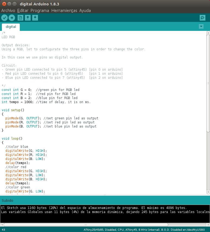This screenshot has height=232, width=210.
Task: Click the console scroll right arrow
Action: click(x=208, y=225)
